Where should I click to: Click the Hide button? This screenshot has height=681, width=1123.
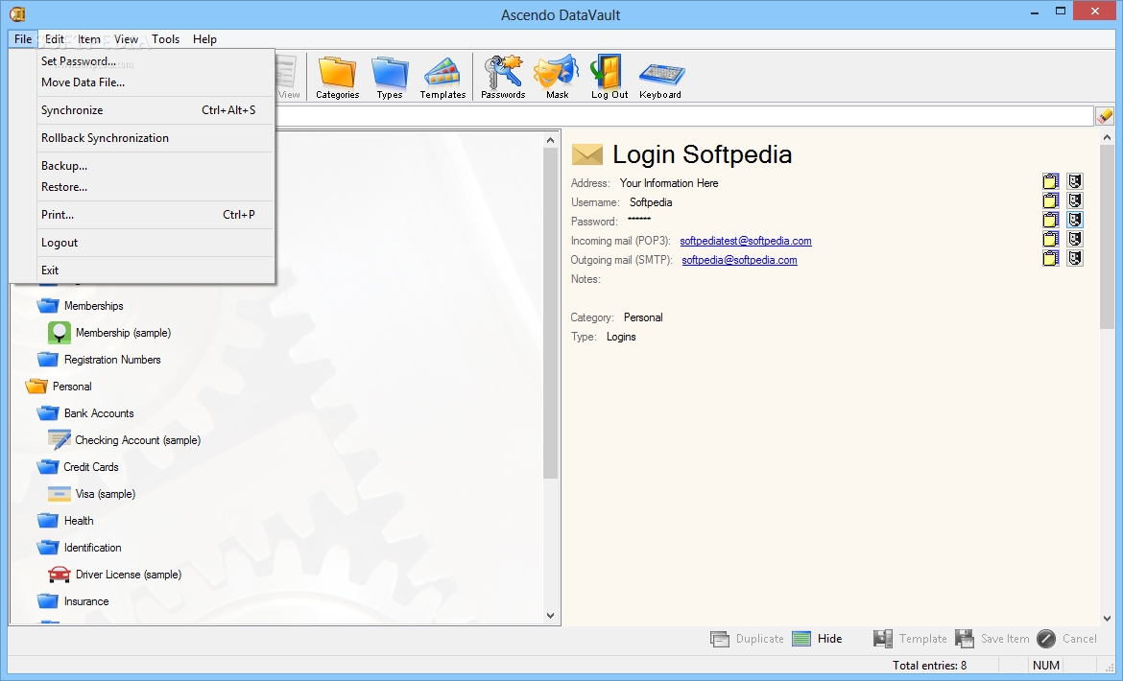click(x=817, y=639)
